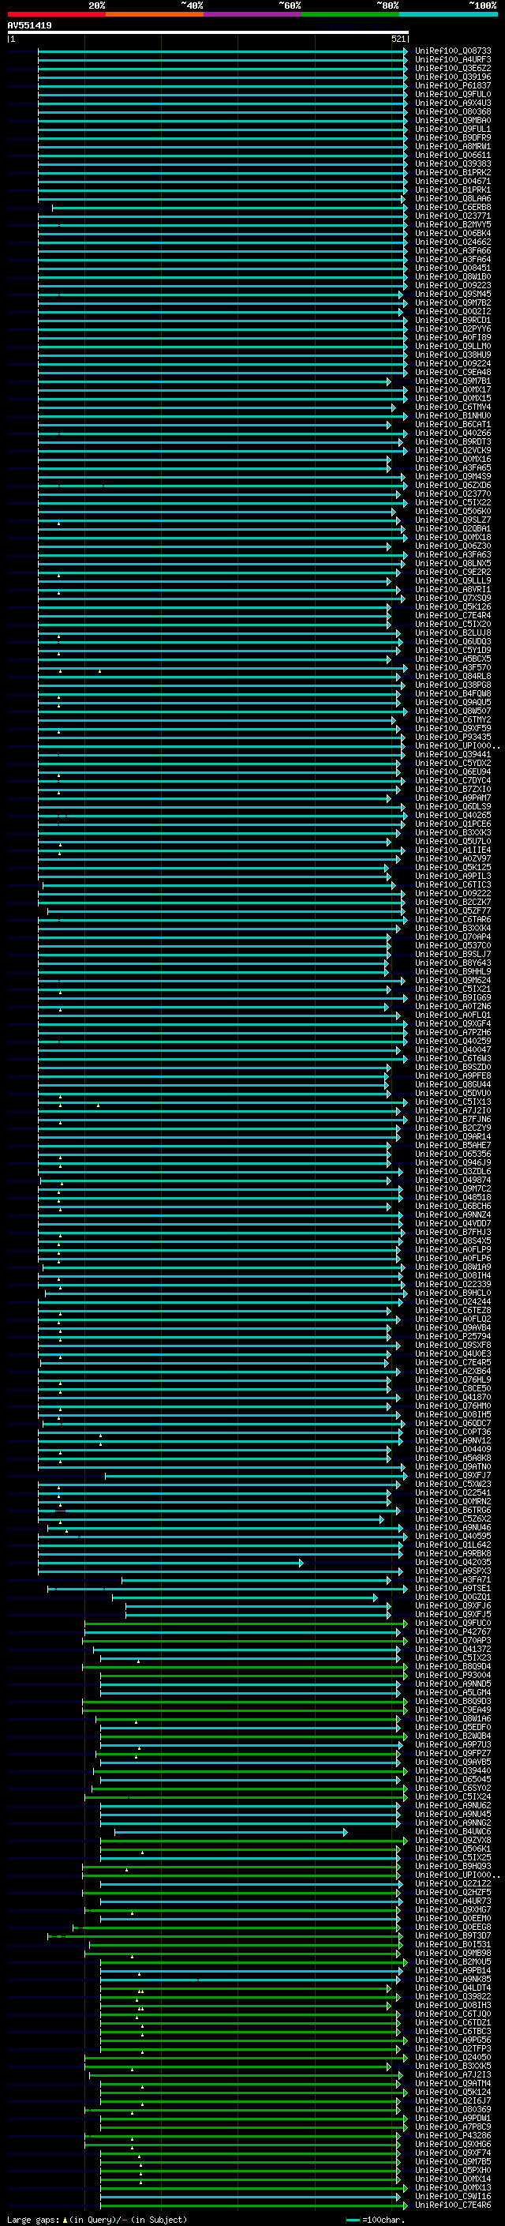The image size is (505, 2226).
Task: Open hit UniRef100_Q3E6Z2
Action: click(453, 68)
